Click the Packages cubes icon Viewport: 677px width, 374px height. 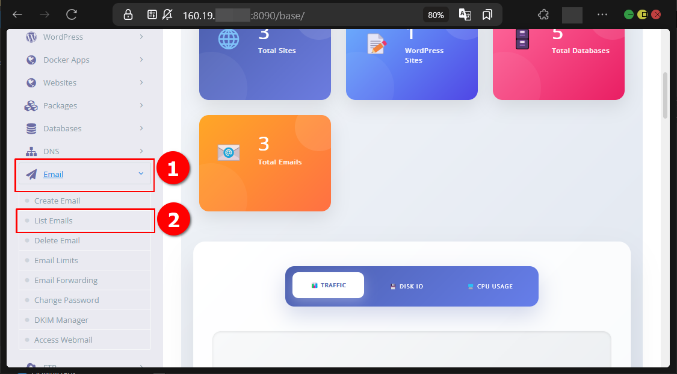tap(31, 106)
